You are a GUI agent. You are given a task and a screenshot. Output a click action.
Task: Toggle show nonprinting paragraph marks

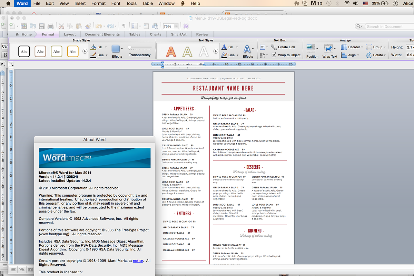124,26
